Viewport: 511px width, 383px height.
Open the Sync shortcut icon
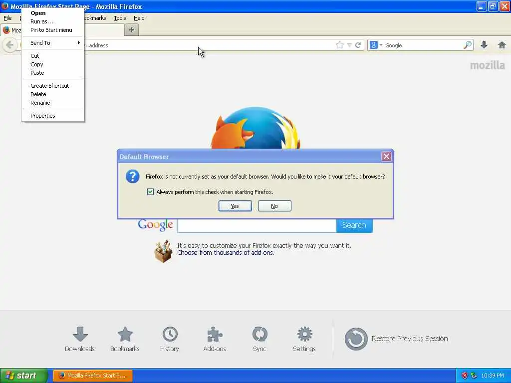(259, 339)
